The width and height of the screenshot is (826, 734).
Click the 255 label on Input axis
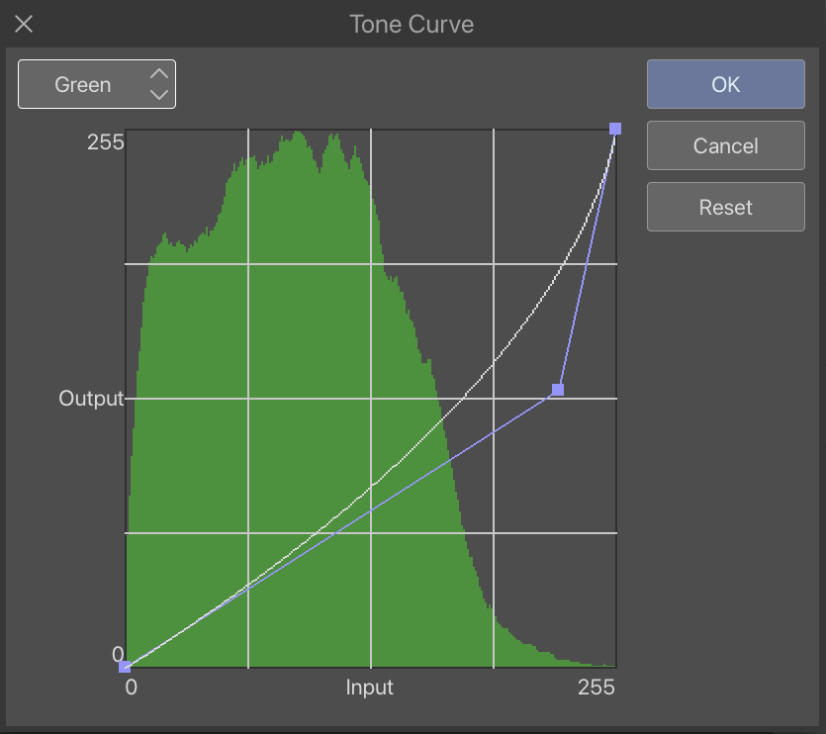click(597, 688)
